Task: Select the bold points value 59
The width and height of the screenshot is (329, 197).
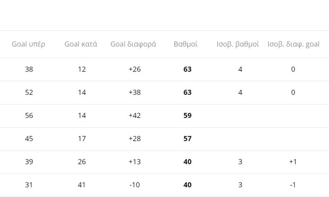Action: tap(187, 116)
